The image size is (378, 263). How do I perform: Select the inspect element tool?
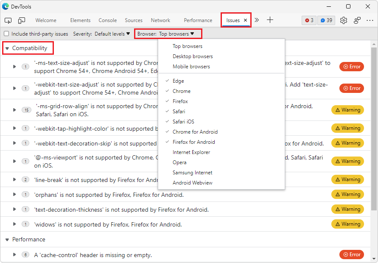[8, 20]
